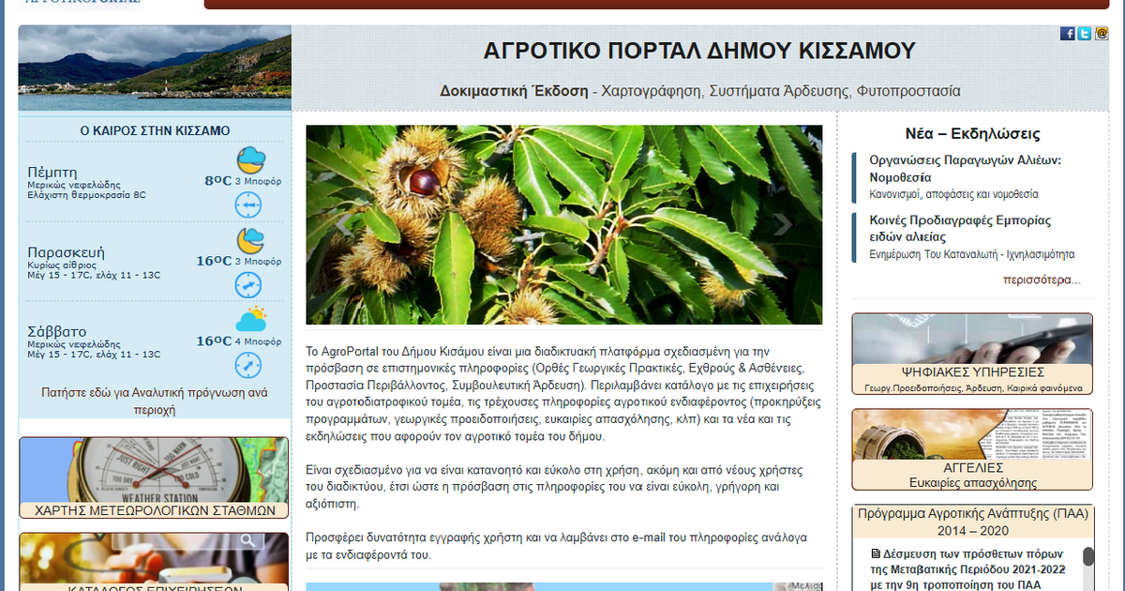Click Saturday's sun and cloud icon
The width and height of the screenshot is (1125, 591).
point(250,321)
